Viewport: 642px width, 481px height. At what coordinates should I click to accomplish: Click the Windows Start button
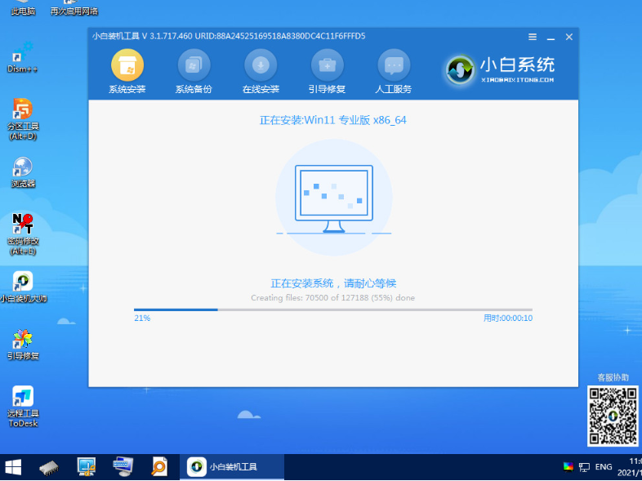click(14, 467)
